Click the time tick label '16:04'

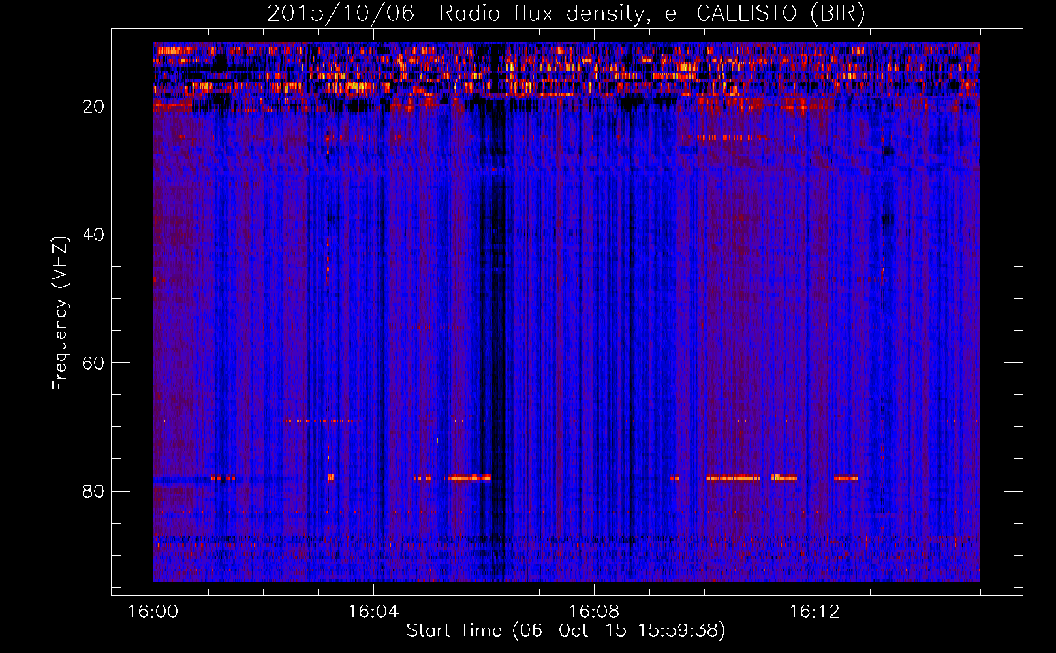point(373,612)
